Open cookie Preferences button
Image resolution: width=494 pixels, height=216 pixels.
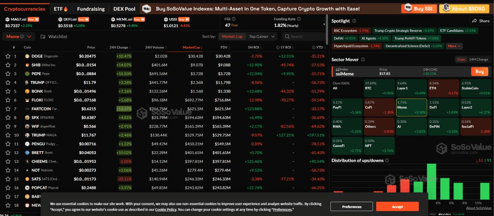tap(352, 206)
